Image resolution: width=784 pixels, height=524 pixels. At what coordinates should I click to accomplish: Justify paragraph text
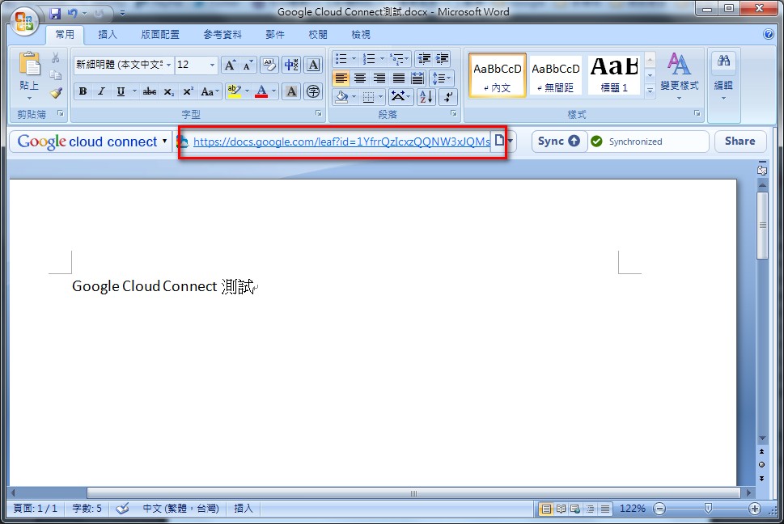click(x=399, y=78)
